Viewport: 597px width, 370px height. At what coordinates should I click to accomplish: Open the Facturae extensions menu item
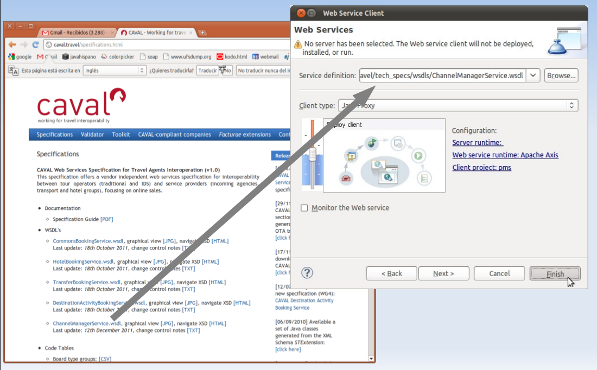coord(245,135)
